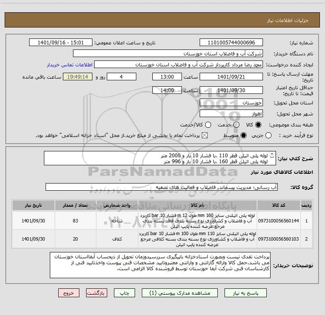The height and width of the screenshot is (315, 325).
Task: Select the متوسط purchase type radio
Action: (244, 135)
